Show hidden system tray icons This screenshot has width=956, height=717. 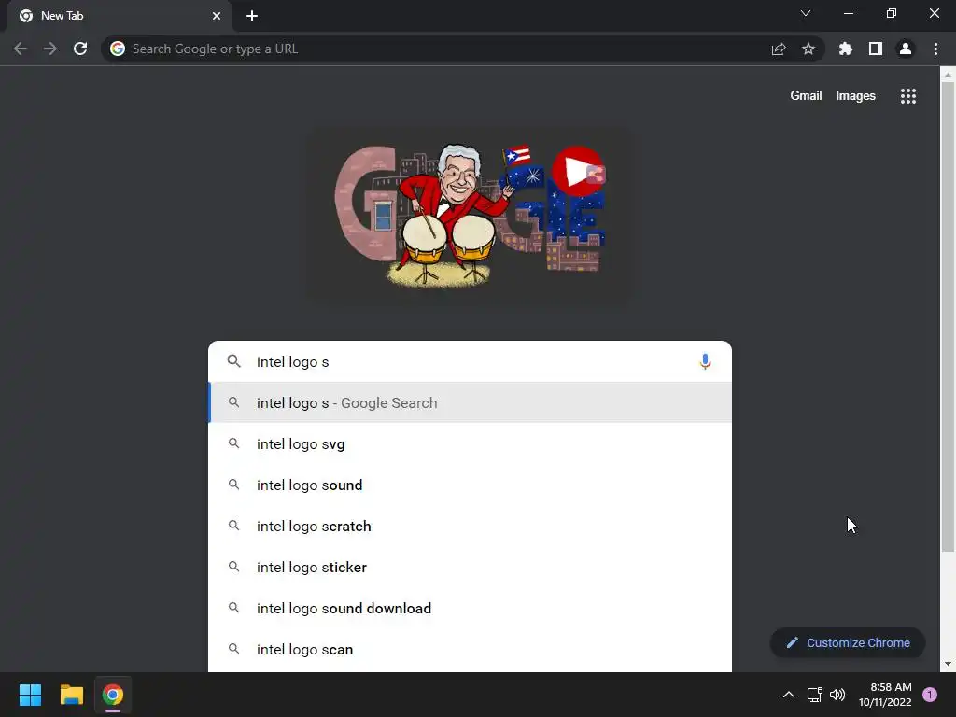click(788, 695)
